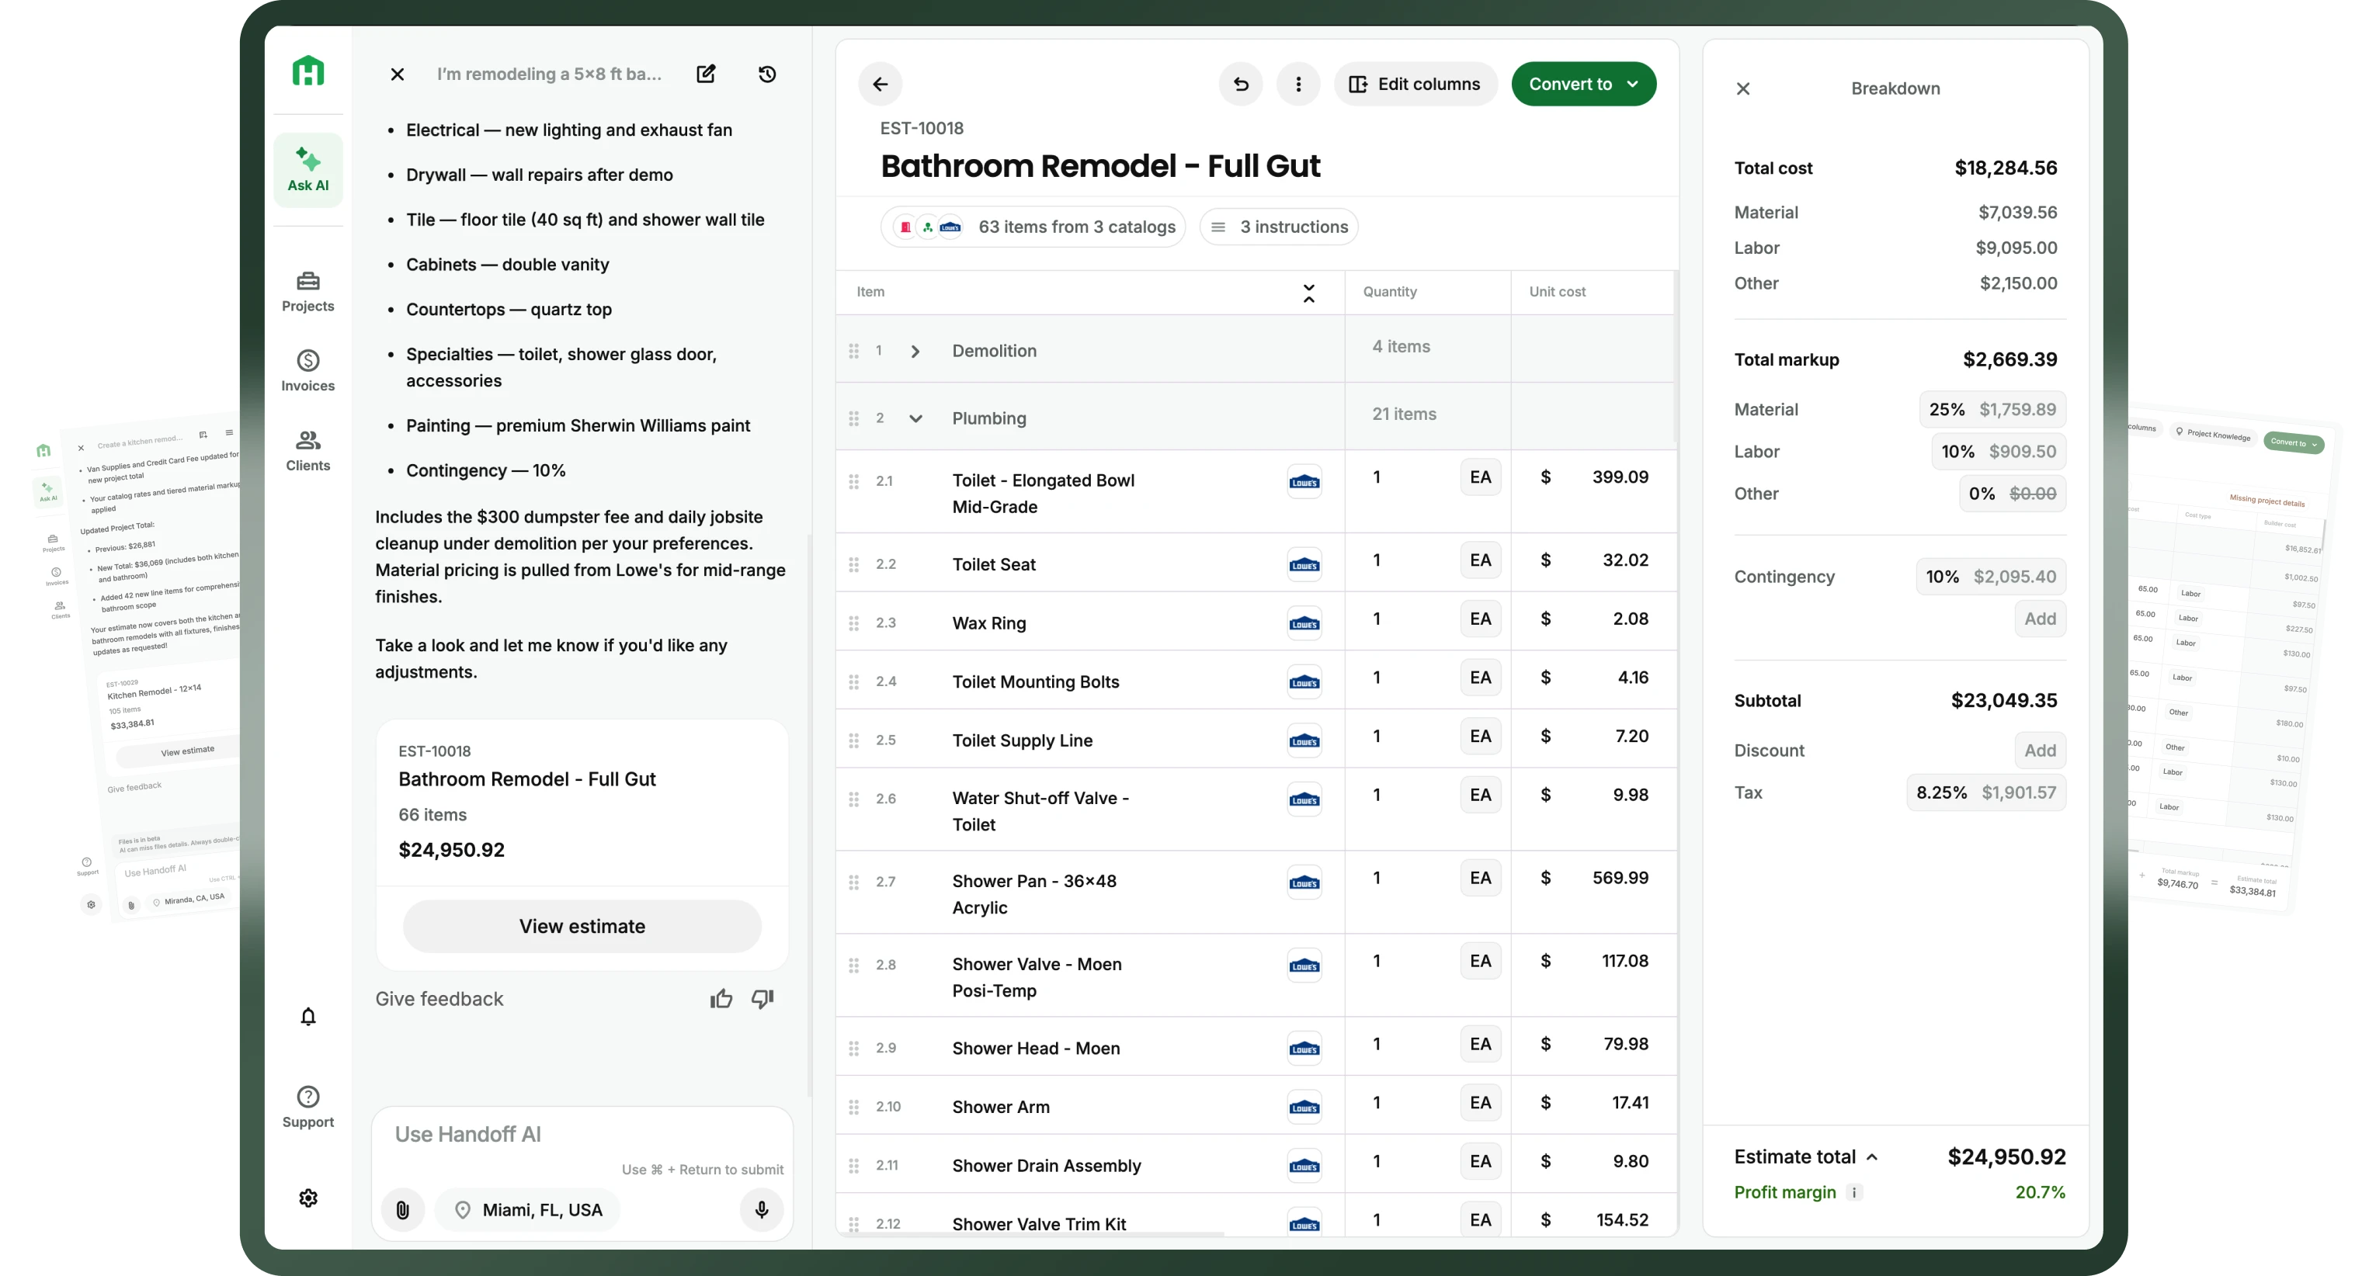2369x1276 pixels.
Task: Add a discount in the Breakdown panel
Action: [x=2040, y=751]
